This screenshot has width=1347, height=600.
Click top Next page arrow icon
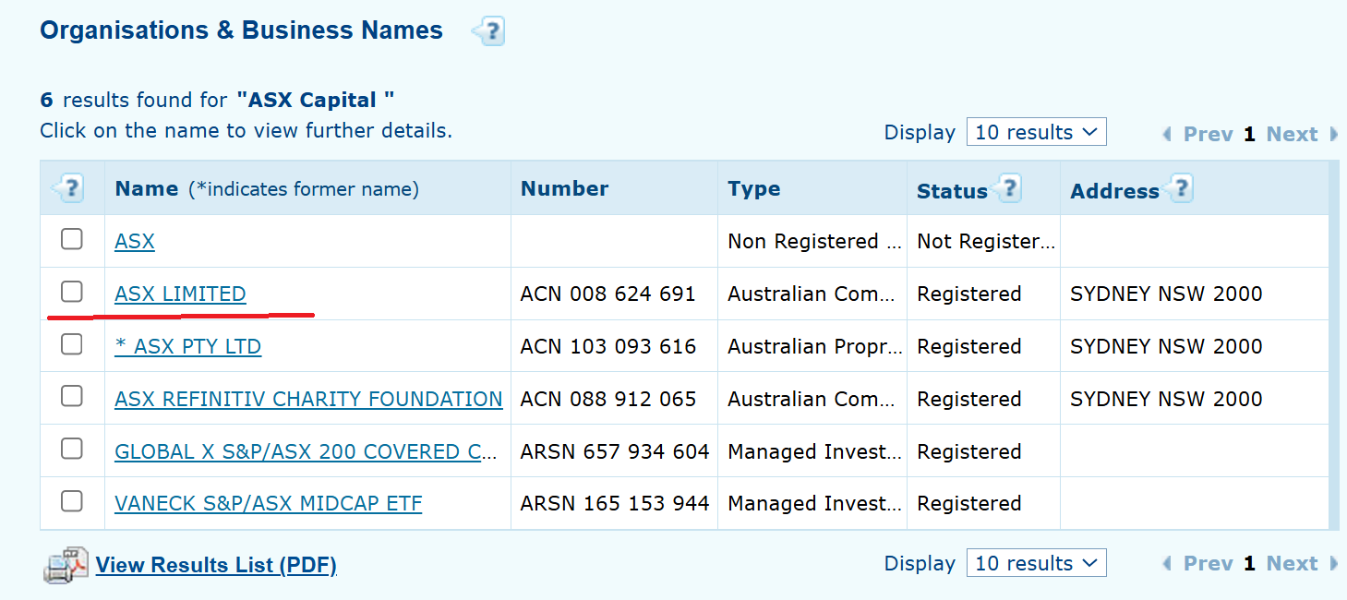[1333, 135]
